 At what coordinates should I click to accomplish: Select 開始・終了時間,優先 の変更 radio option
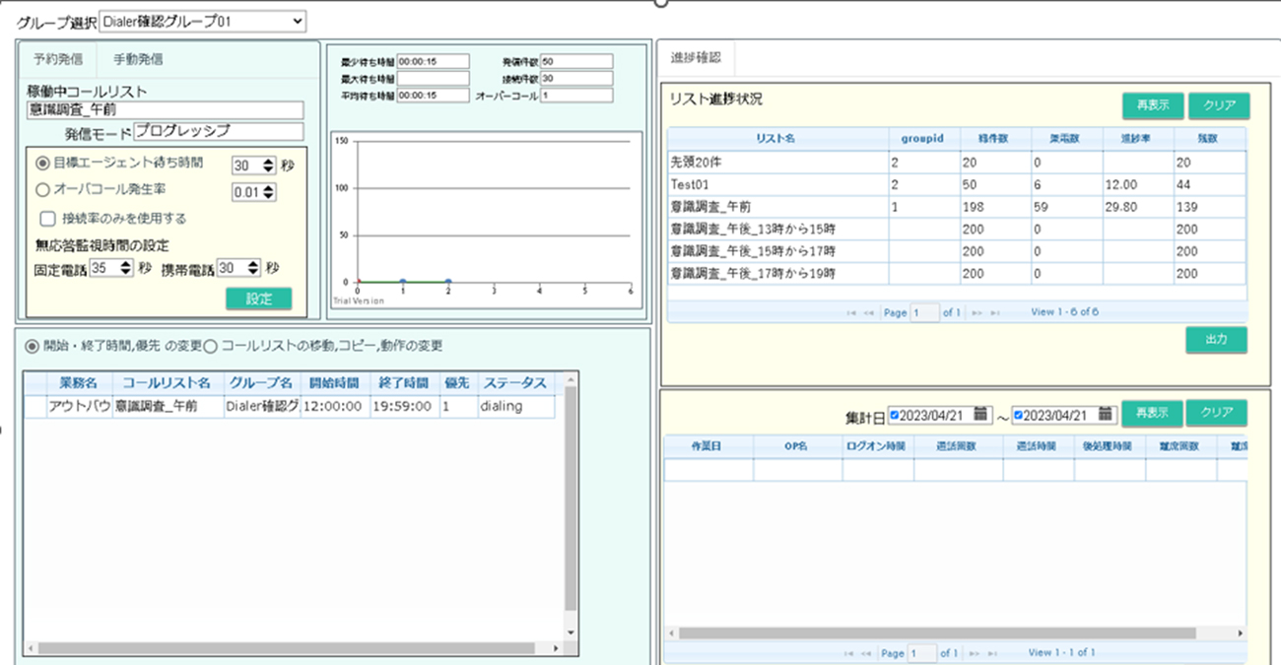point(32,346)
